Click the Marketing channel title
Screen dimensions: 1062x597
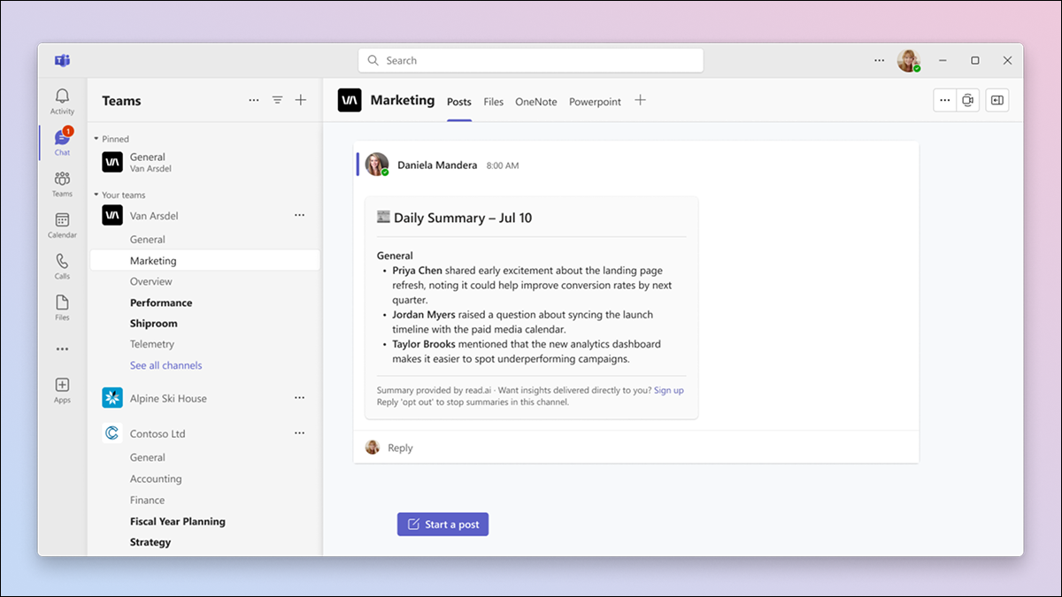click(x=403, y=100)
